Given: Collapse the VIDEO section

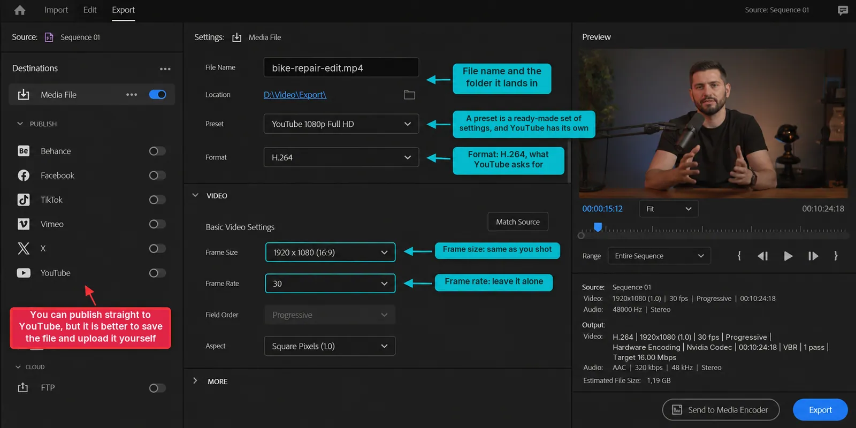Looking at the screenshot, I should pos(195,195).
